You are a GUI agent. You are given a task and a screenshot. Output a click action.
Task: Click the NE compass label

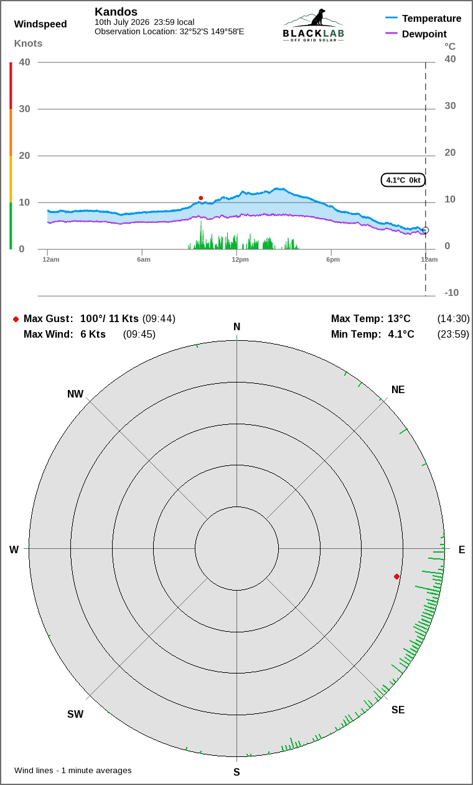pos(398,390)
